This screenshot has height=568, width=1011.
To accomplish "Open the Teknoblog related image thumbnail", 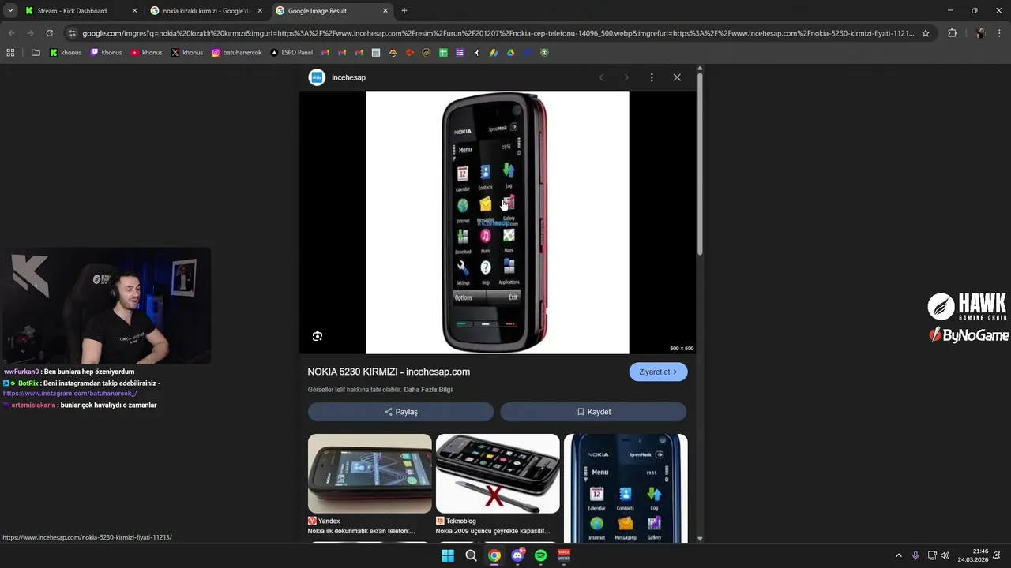I will click(x=498, y=473).
